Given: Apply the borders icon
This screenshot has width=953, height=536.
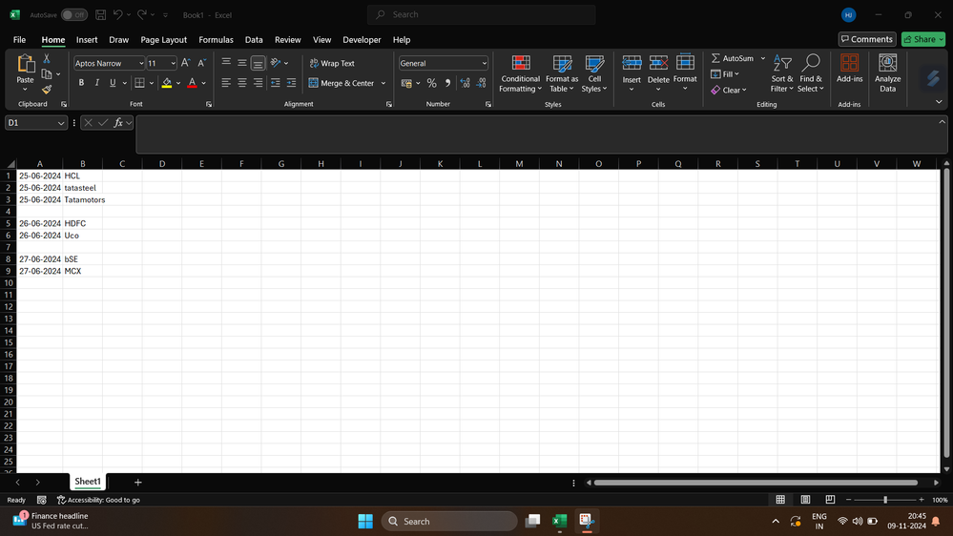Looking at the screenshot, I should point(140,83).
